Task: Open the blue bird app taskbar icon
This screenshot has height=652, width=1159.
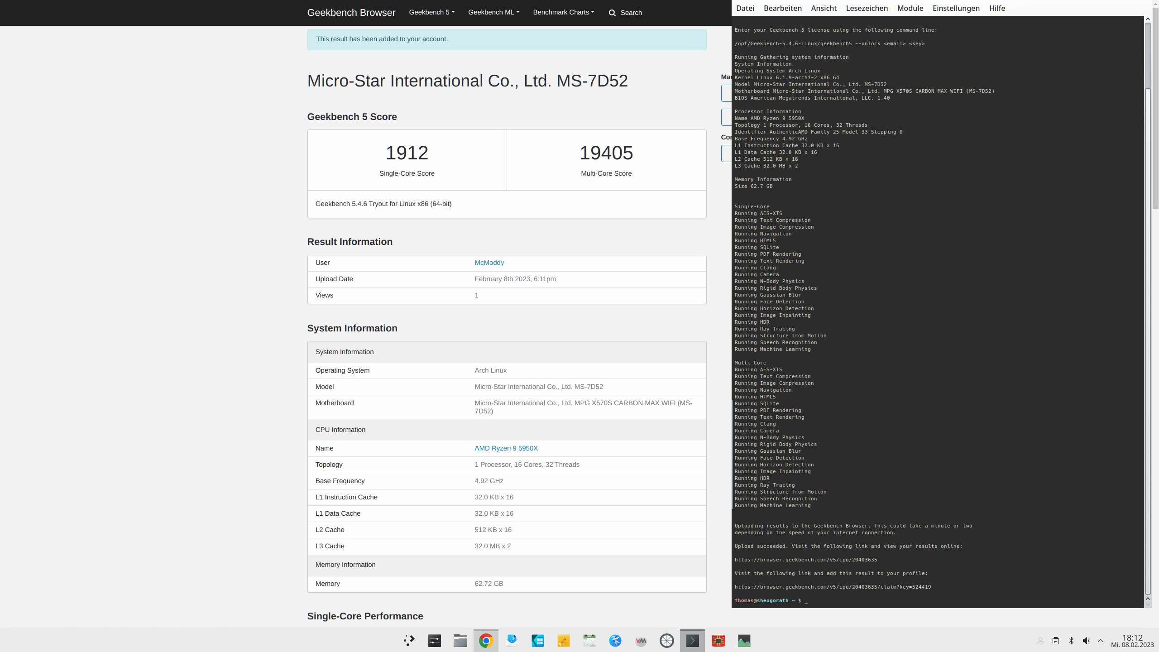Action: 615,641
